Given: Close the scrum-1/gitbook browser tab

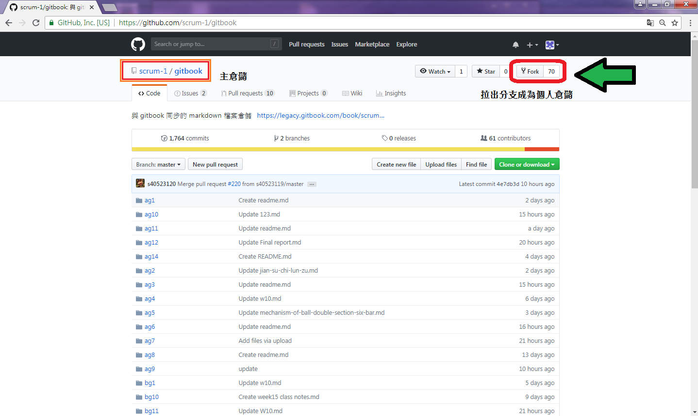Looking at the screenshot, I should pyautogui.click(x=92, y=7).
